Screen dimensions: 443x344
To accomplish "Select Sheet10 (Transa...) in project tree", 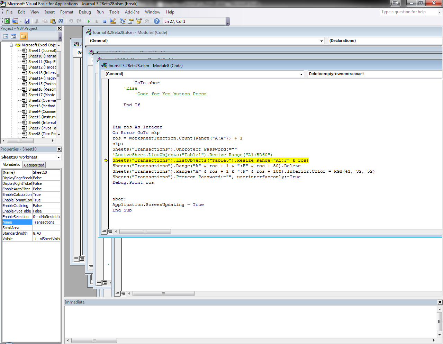I will pyautogui.click(x=42, y=56).
